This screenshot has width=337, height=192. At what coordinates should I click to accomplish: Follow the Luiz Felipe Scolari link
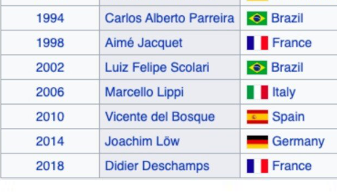(157, 68)
